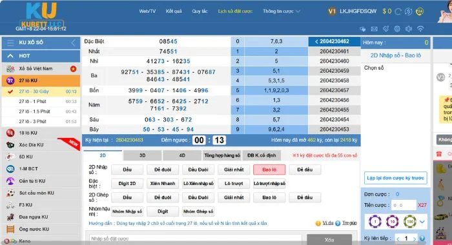Select Nhóm Nhập số option
Screen dimensions: 452x245
tap(127, 211)
